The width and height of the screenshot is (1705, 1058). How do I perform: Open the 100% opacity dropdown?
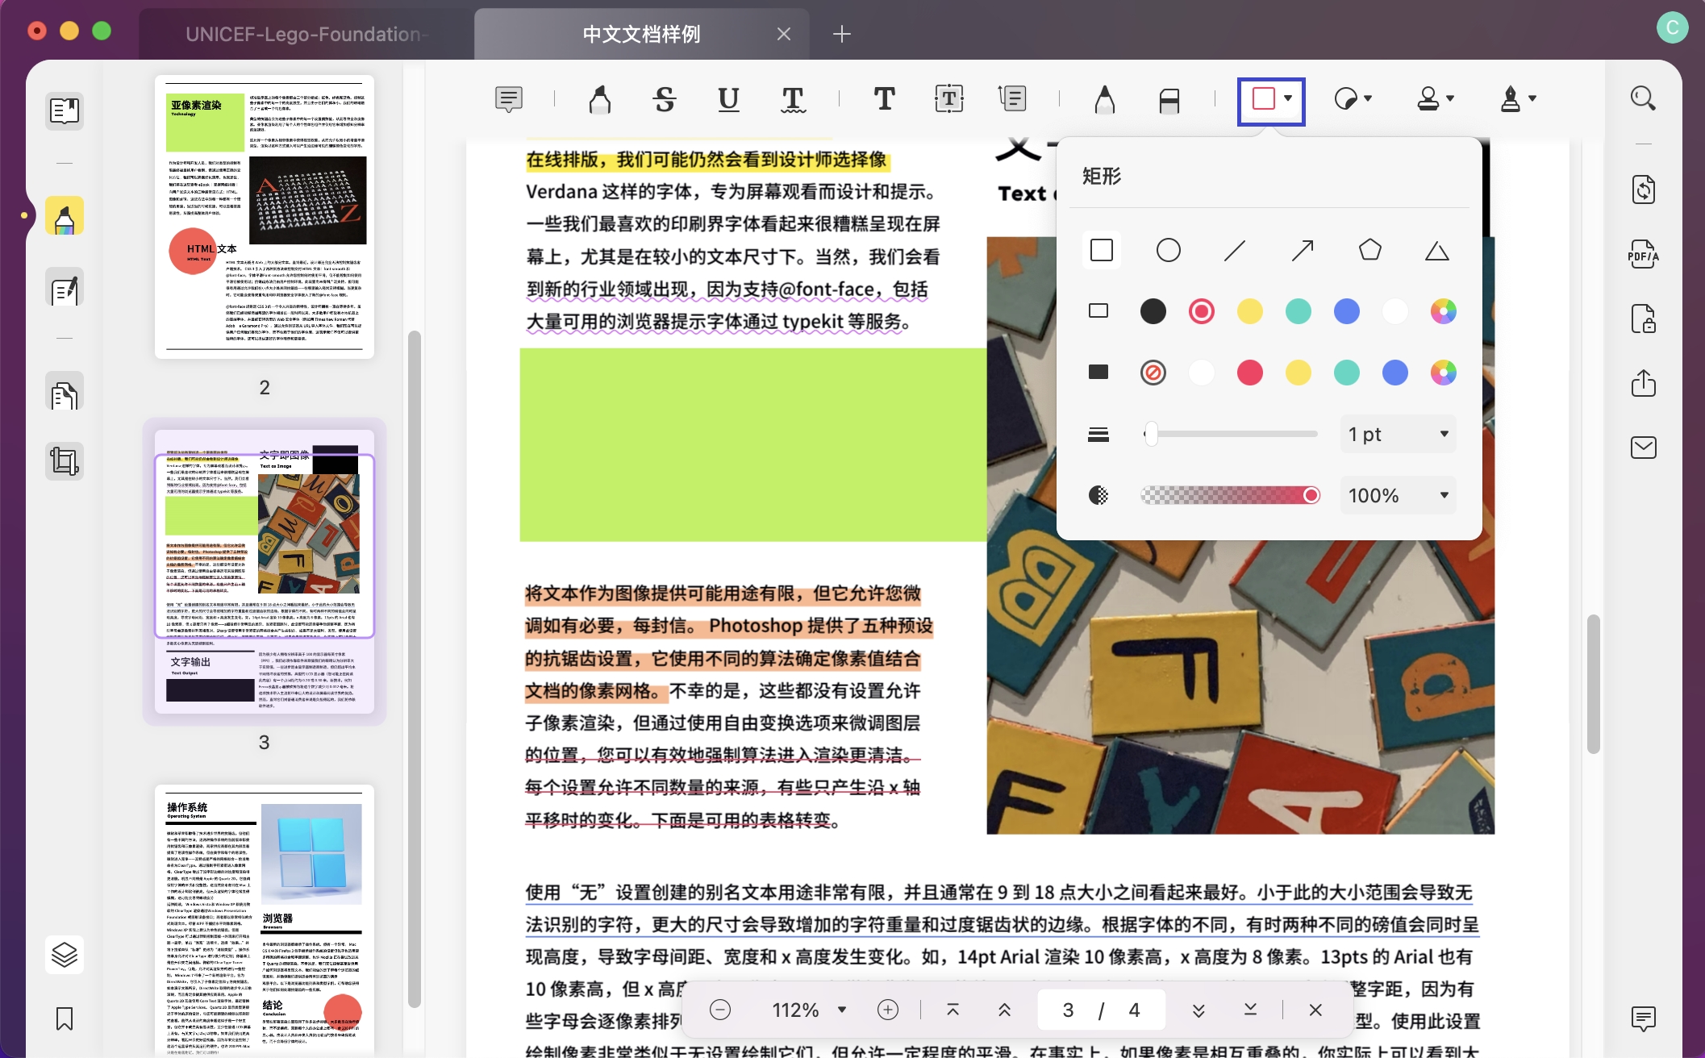[1398, 495]
